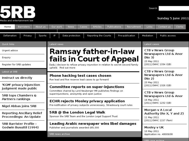Viewport: 189px width, 141px height.
Task: Open the Publications tab
Action: pyautogui.click(x=114, y=27)
